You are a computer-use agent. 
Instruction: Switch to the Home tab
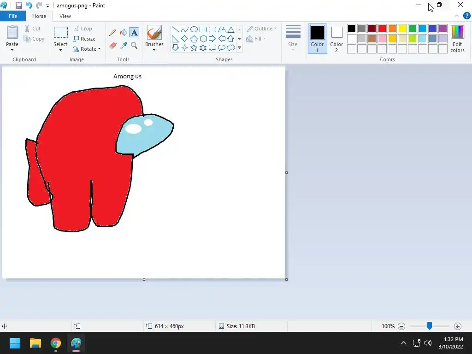click(39, 16)
